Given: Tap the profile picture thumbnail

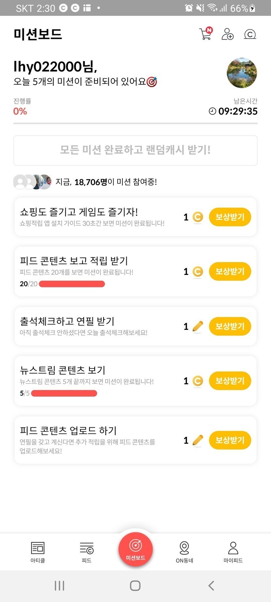Looking at the screenshot, I should click(x=242, y=73).
